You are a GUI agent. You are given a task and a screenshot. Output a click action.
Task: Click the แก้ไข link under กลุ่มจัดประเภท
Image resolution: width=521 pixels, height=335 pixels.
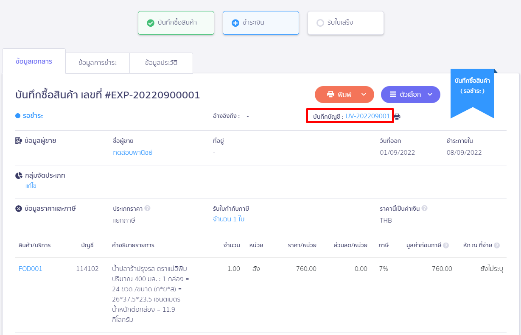31,186
